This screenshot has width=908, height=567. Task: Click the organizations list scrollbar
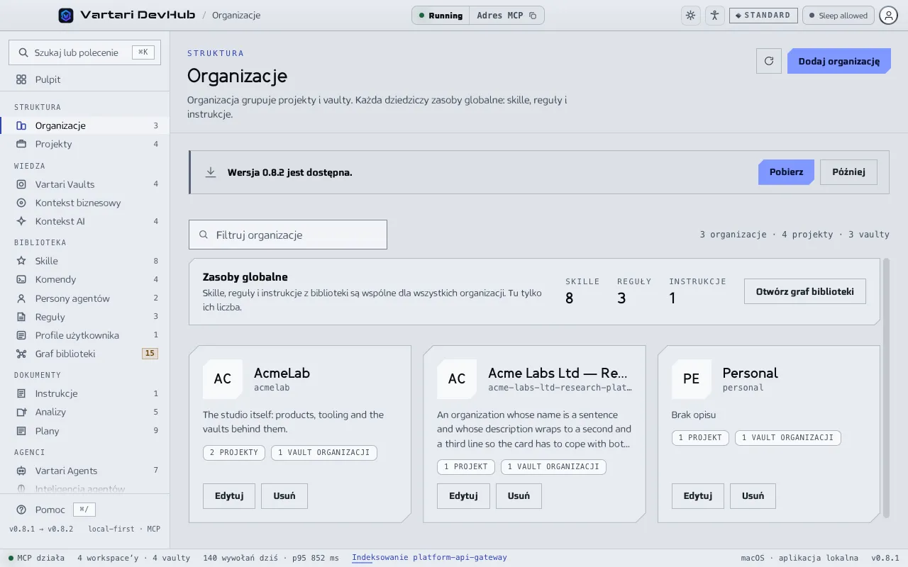(885, 387)
